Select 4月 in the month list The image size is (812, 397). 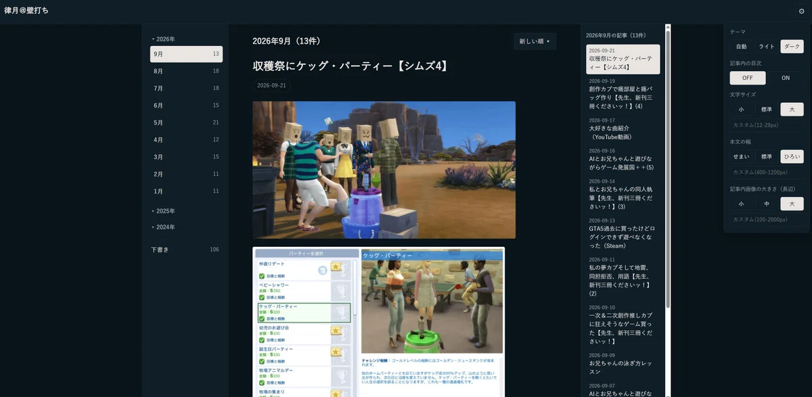(186, 140)
